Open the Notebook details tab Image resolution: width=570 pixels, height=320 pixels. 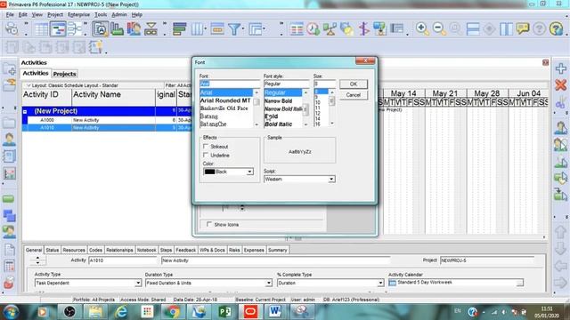[146, 250]
